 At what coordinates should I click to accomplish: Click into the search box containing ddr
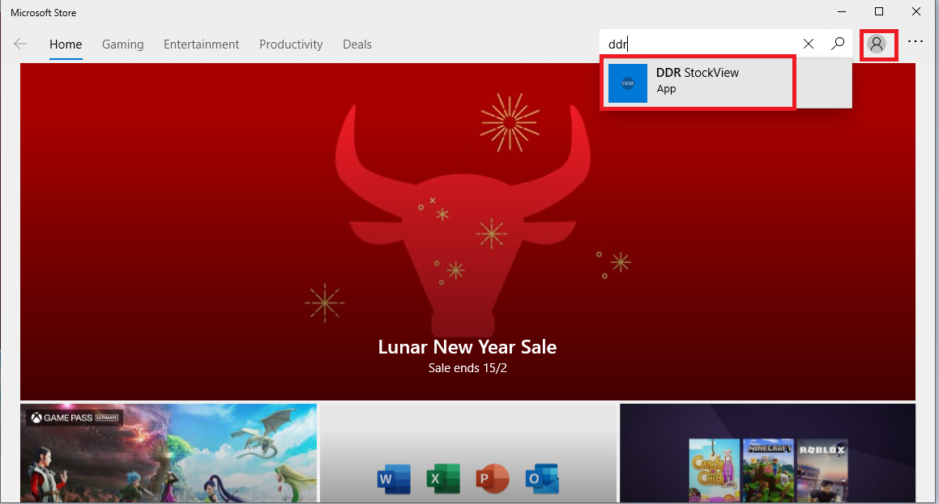(x=697, y=44)
